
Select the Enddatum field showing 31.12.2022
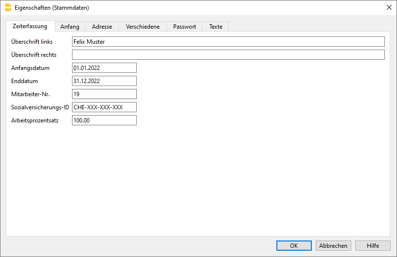click(104, 81)
